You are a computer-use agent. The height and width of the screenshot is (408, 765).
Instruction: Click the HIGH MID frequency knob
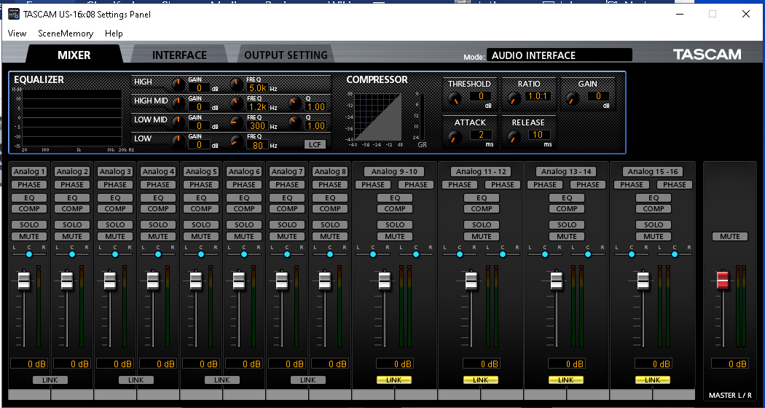point(237,103)
